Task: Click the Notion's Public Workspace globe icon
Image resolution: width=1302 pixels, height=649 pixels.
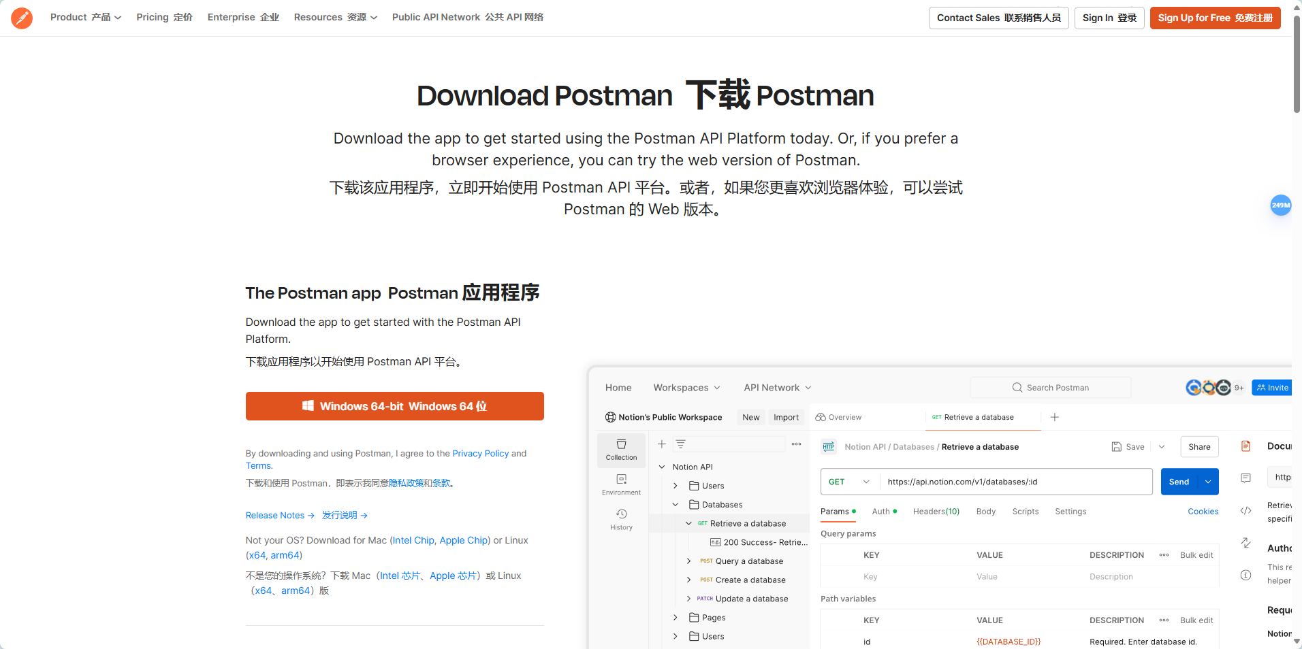Action: (x=611, y=417)
